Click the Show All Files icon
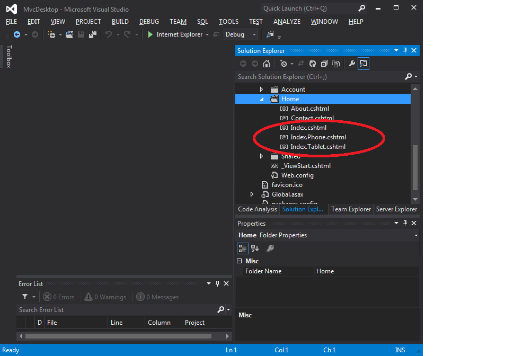Image resolution: width=523 pixels, height=356 pixels. 336,64
